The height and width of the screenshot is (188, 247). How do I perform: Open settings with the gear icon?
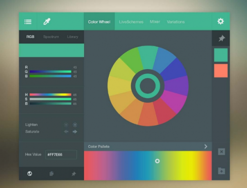pyautogui.click(x=220, y=21)
